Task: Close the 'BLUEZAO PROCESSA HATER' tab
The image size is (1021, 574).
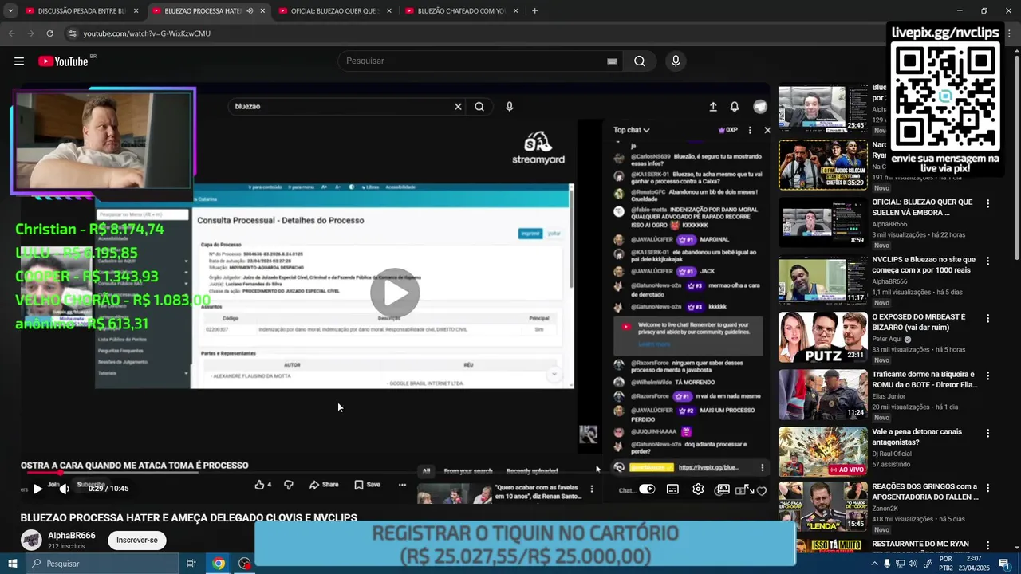Action: (262, 11)
